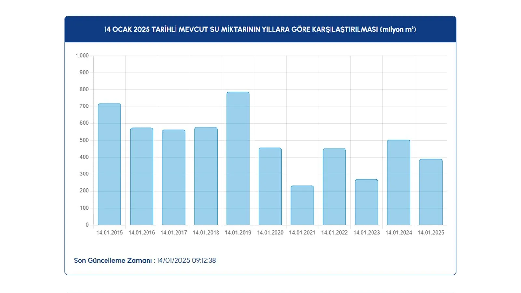Click the 14.01.2018 bar in the chart
Image resolution: width=521 pixels, height=293 pixels.
pyautogui.click(x=206, y=176)
